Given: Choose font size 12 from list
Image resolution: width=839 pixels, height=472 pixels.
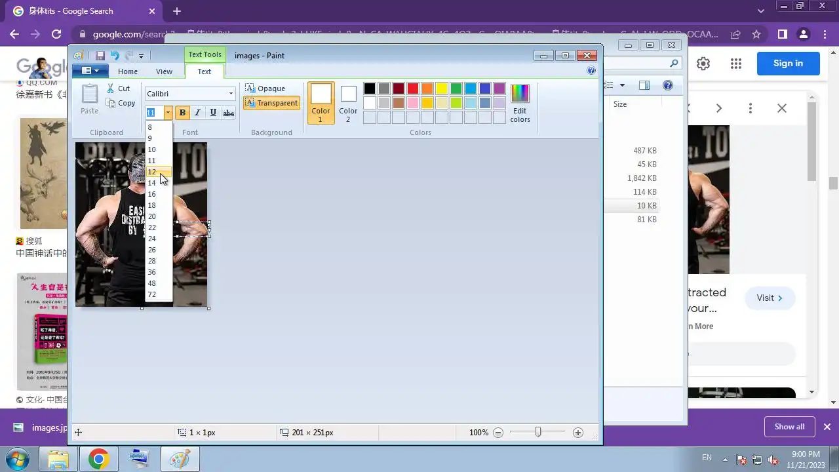Looking at the screenshot, I should coord(159,172).
